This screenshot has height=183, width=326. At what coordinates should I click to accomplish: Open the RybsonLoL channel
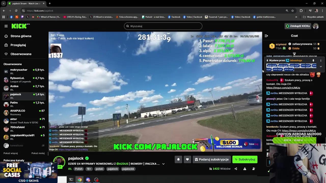(x=24, y=80)
